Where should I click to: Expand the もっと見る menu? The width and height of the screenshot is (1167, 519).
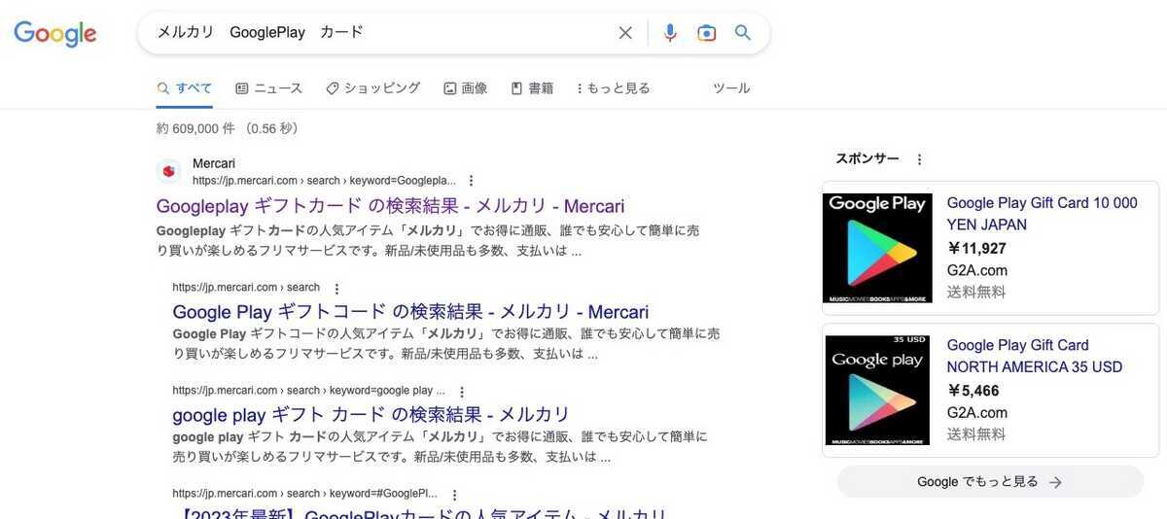(613, 88)
